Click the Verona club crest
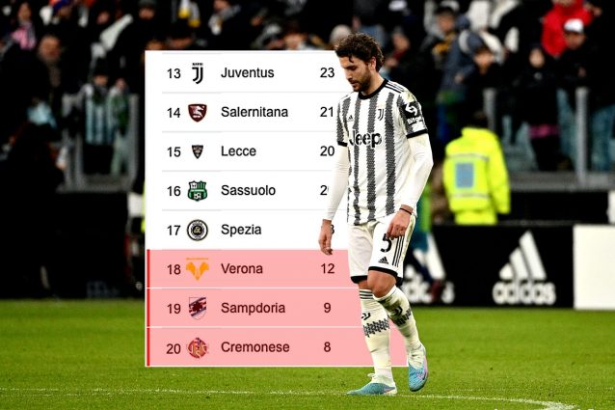This screenshot has height=410, width=615. pos(198,268)
